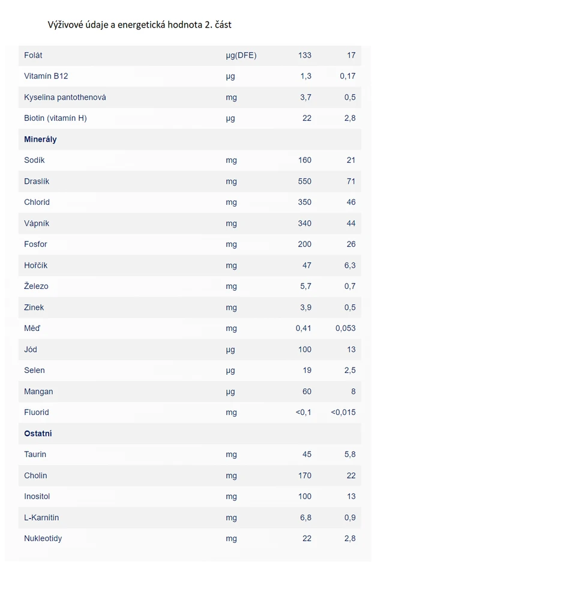Select the Železo row label
The height and width of the screenshot is (615, 566).
[36, 286]
